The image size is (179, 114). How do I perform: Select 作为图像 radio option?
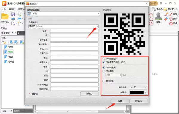click(104, 71)
